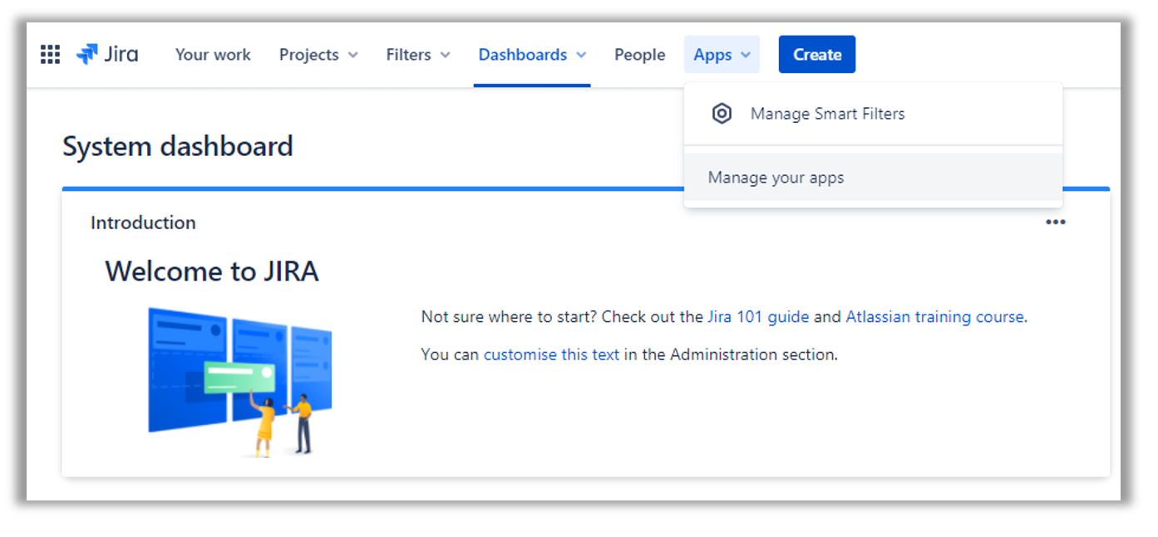Click the Introduction gadget title

tap(143, 222)
